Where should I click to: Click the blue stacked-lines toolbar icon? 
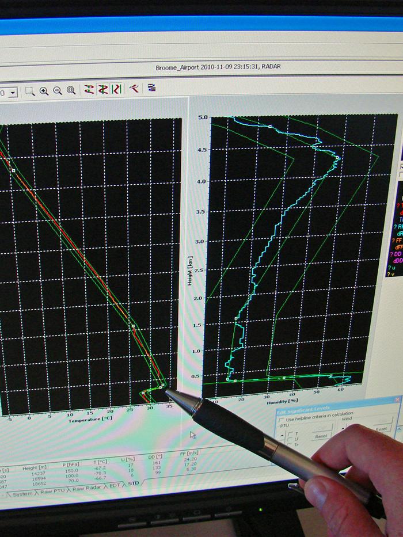tap(152, 88)
